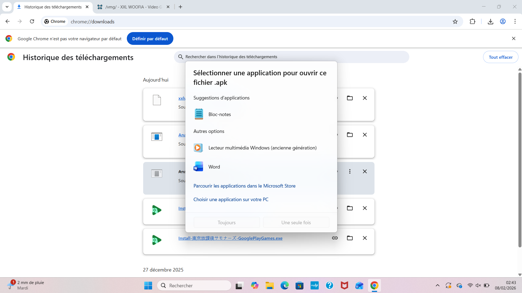Open McAfee from the taskbar
This screenshot has width=522, height=293.
click(x=345, y=285)
